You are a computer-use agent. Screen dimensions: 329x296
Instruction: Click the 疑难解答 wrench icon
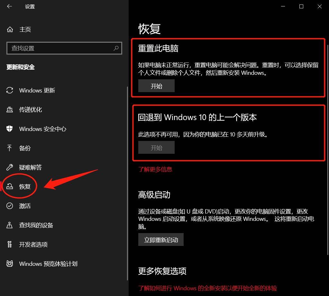(10, 167)
